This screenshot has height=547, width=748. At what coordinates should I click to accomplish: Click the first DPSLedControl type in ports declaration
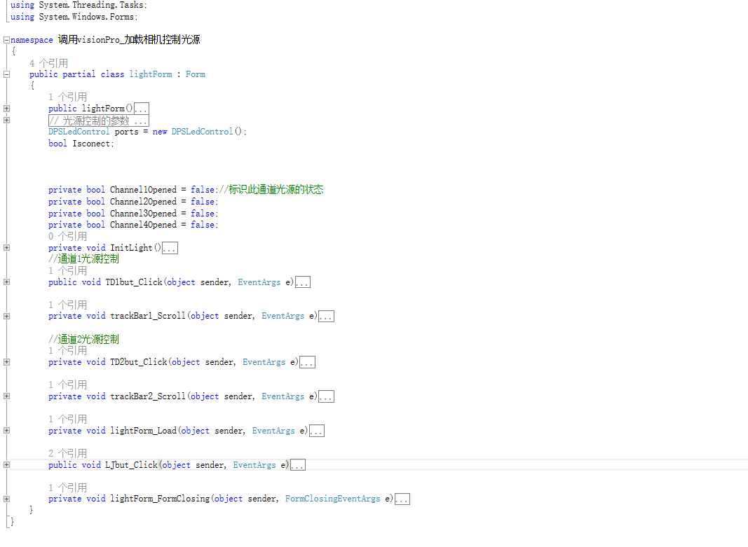click(x=79, y=132)
